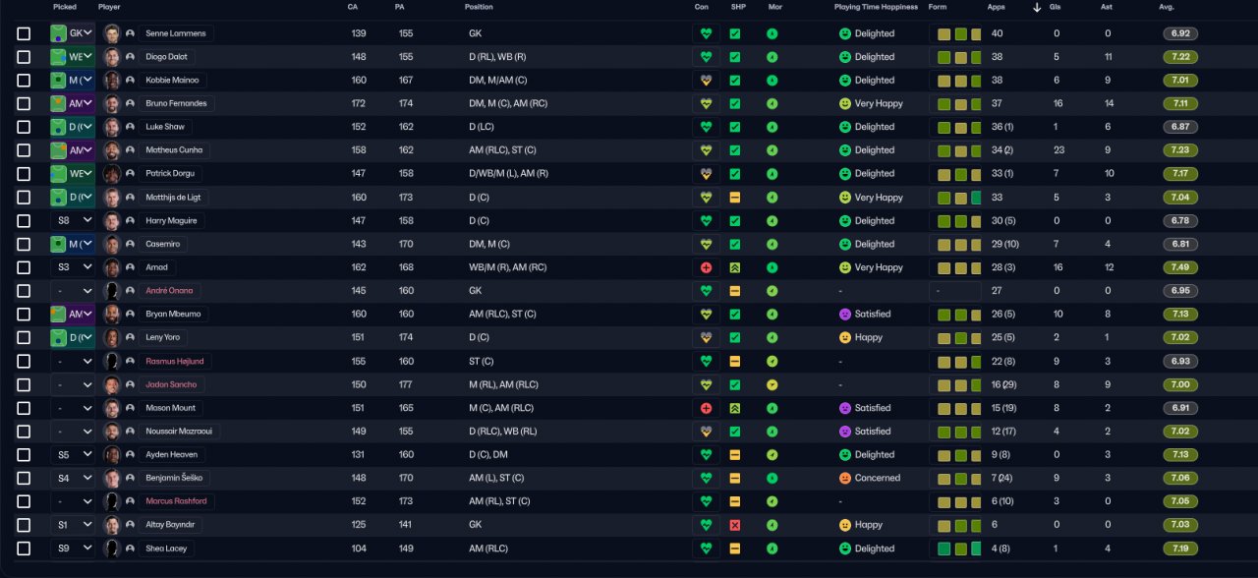Image resolution: width=1258 pixels, height=578 pixels.
Task: Click Amad's double-chevron sharpness icon
Action: 734,267
